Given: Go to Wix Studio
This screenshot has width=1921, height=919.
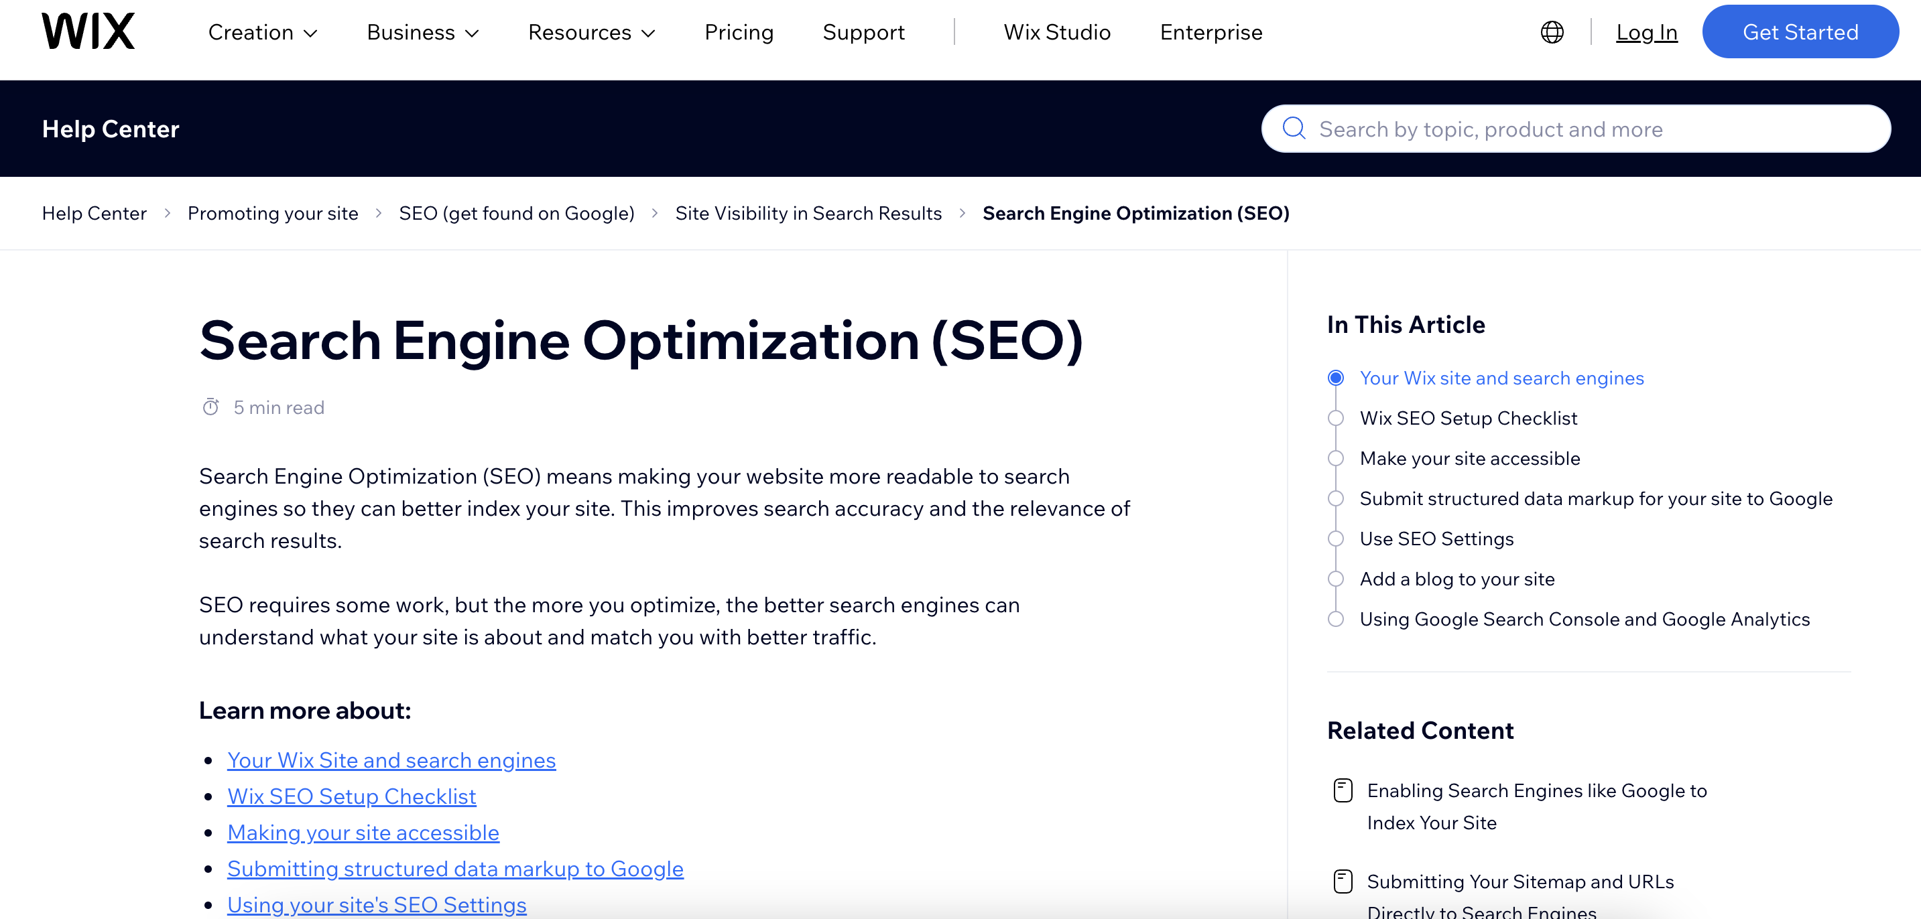Looking at the screenshot, I should point(1057,32).
